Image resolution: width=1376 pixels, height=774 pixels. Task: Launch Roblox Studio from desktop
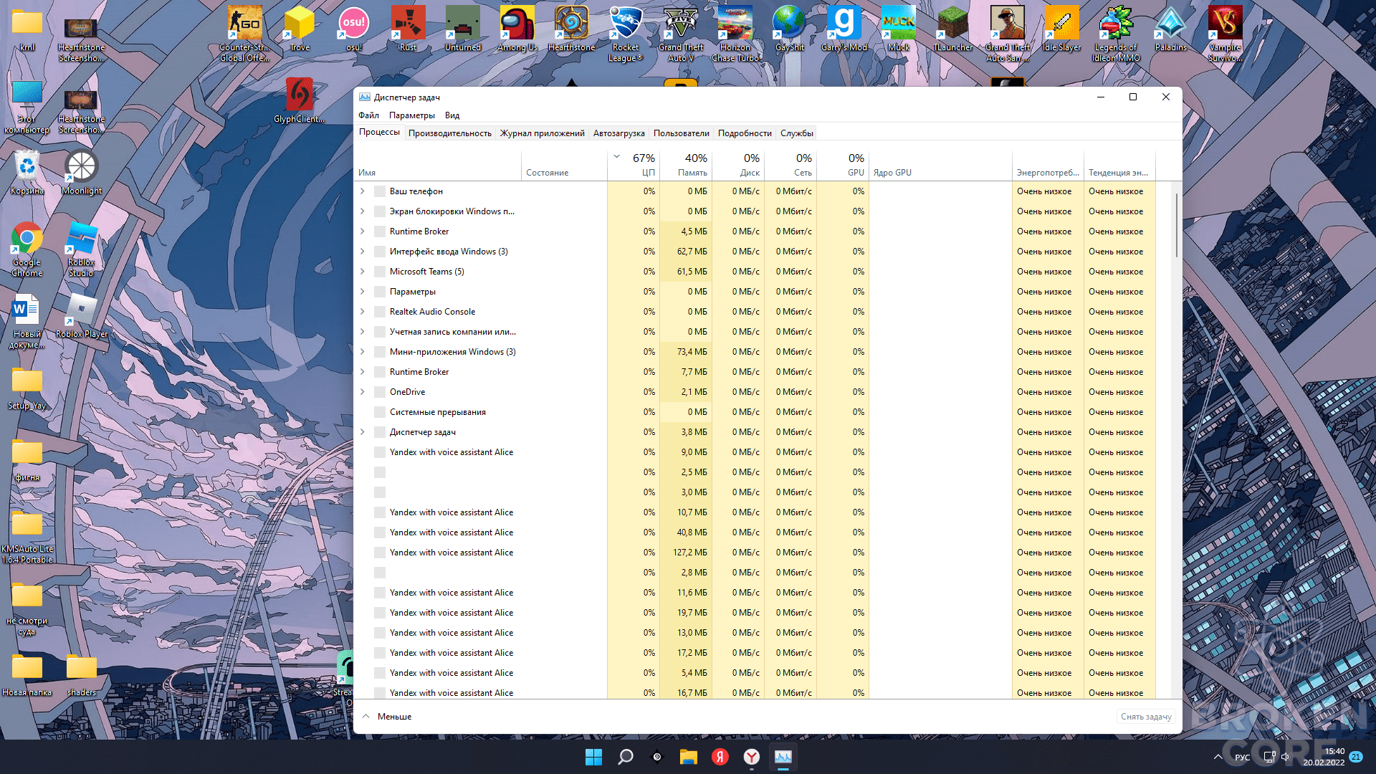tap(81, 249)
